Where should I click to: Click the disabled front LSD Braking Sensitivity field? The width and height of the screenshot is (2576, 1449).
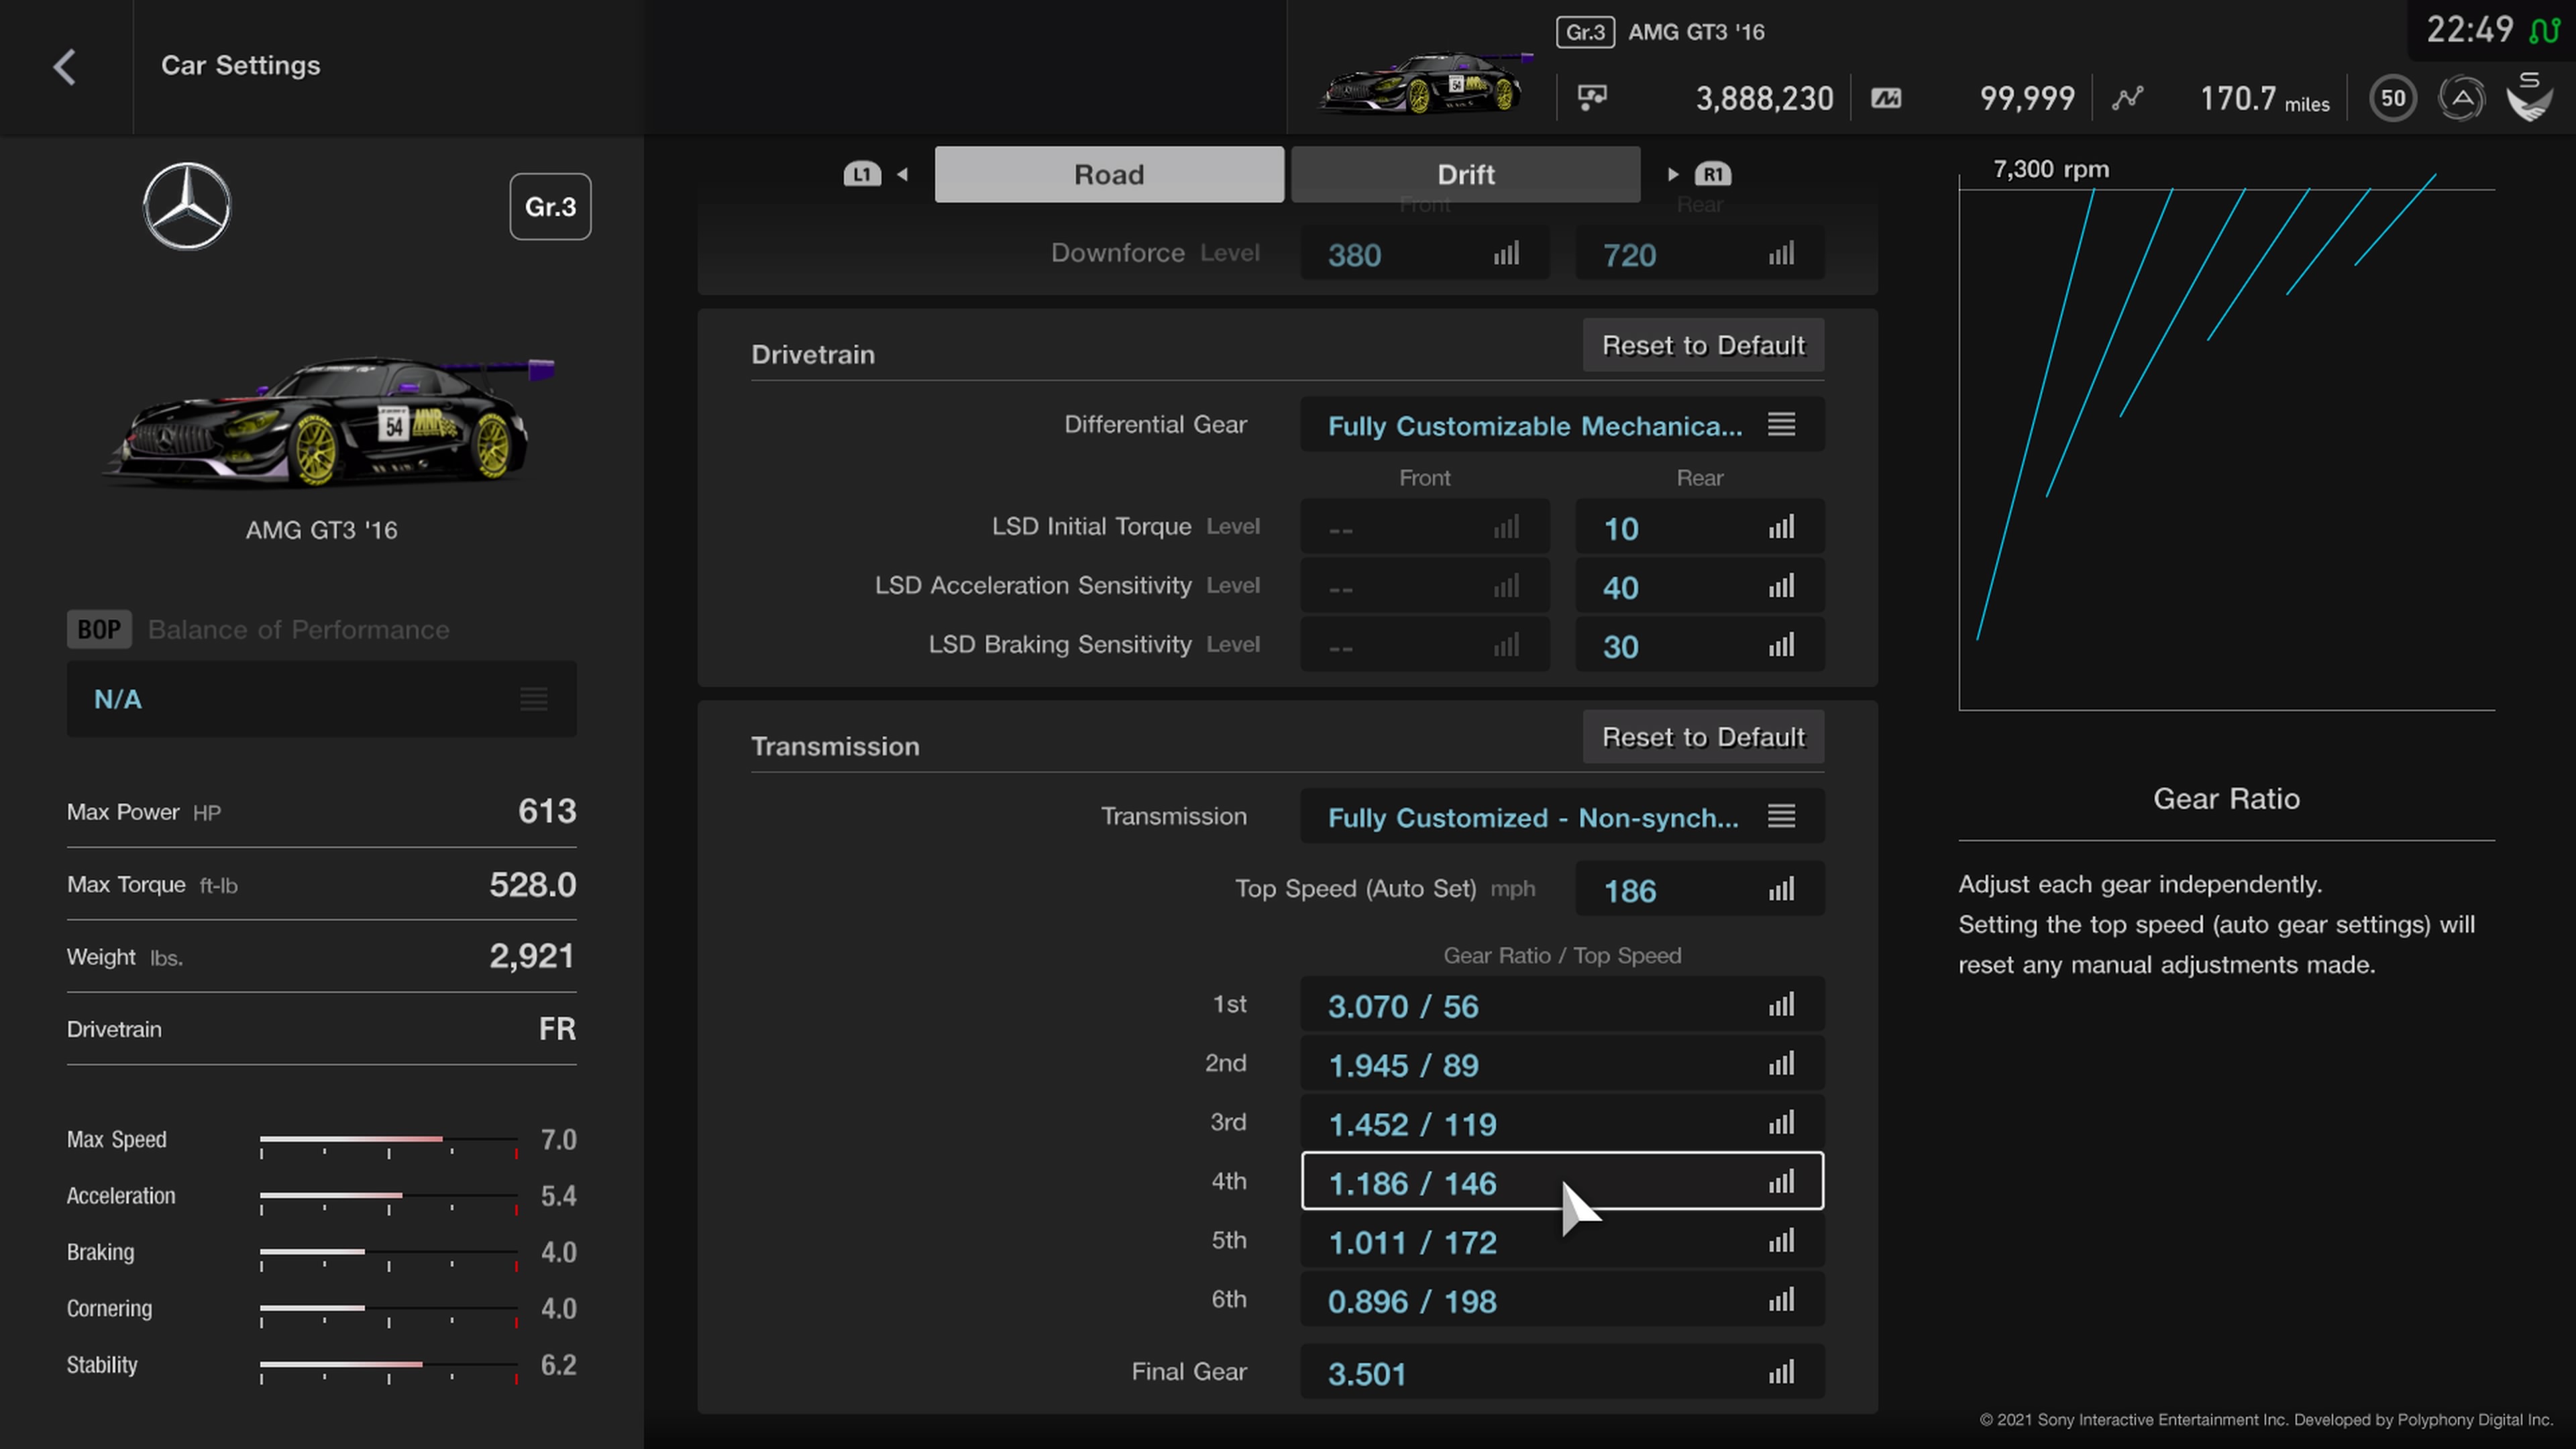(1424, 645)
